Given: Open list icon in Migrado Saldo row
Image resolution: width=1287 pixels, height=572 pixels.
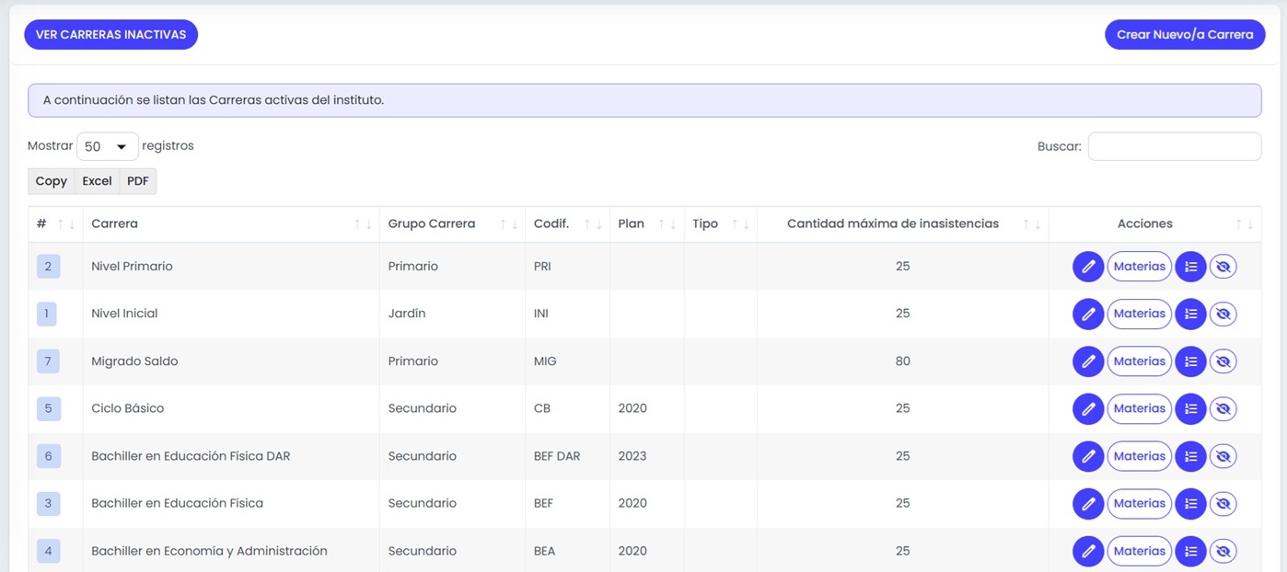Looking at the screenshot, I should coord(1190,361).
